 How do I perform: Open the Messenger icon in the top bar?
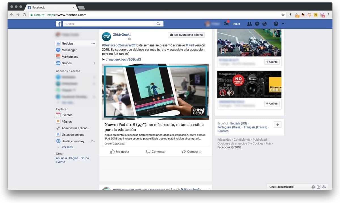click(x=257, y=24)
